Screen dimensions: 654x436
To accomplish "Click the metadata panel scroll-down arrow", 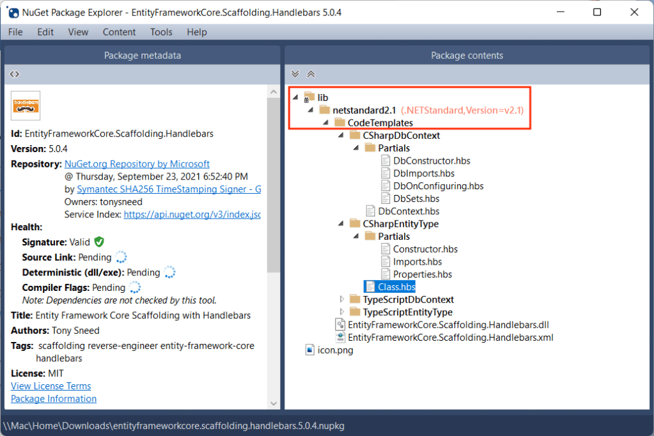I will click(274, 403).
